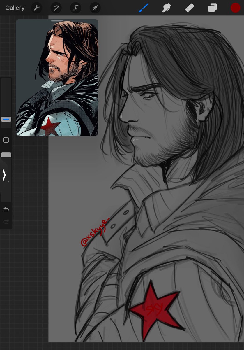Tap the gray opacity slider handle
244x350 pixels.
pyautogui.click(x=6, y=155)
